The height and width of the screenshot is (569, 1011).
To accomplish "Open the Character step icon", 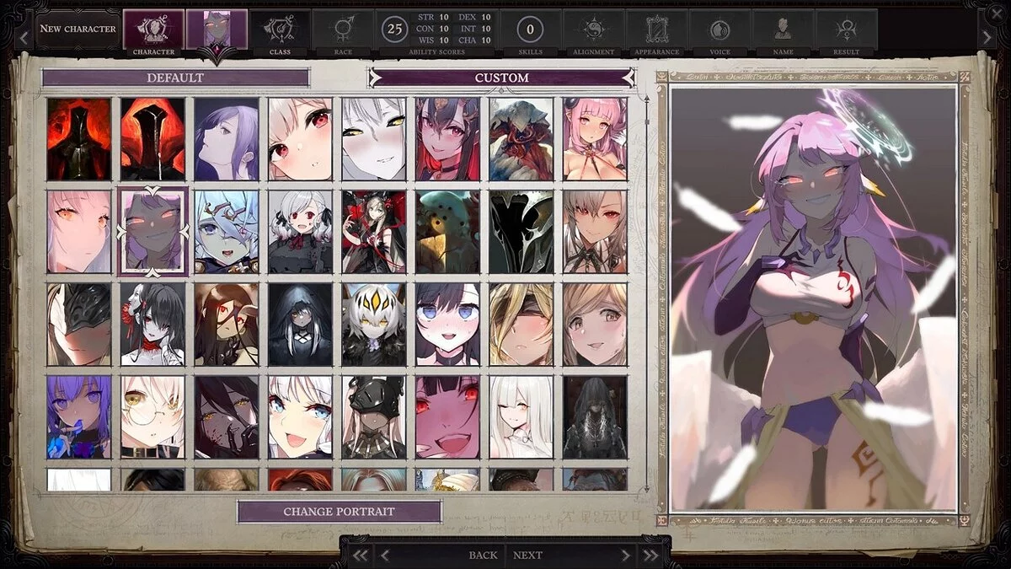I will [x=153, y=30].
